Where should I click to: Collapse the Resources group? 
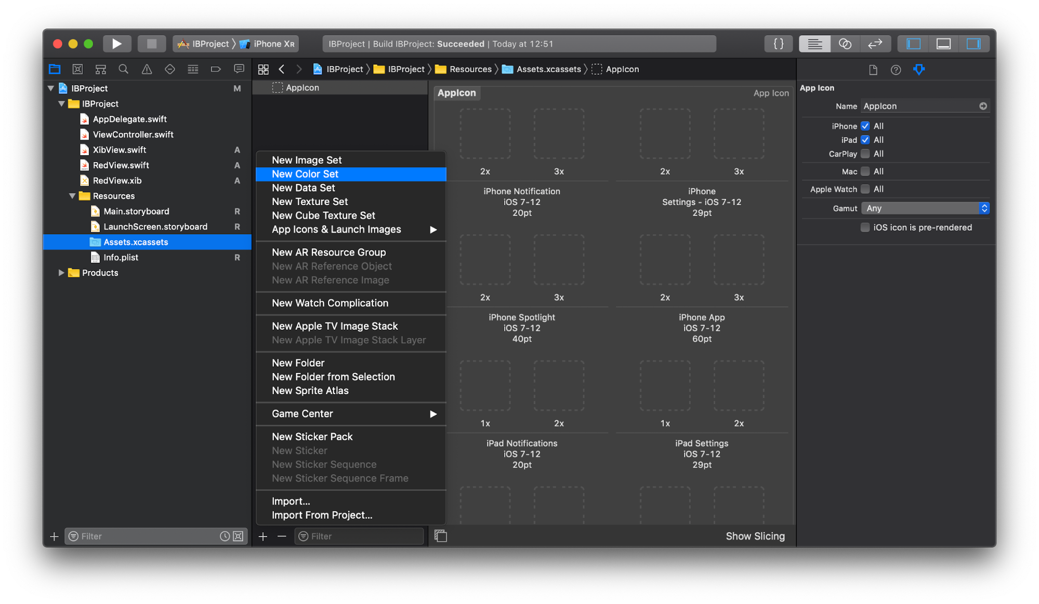[x=72, y=196]
